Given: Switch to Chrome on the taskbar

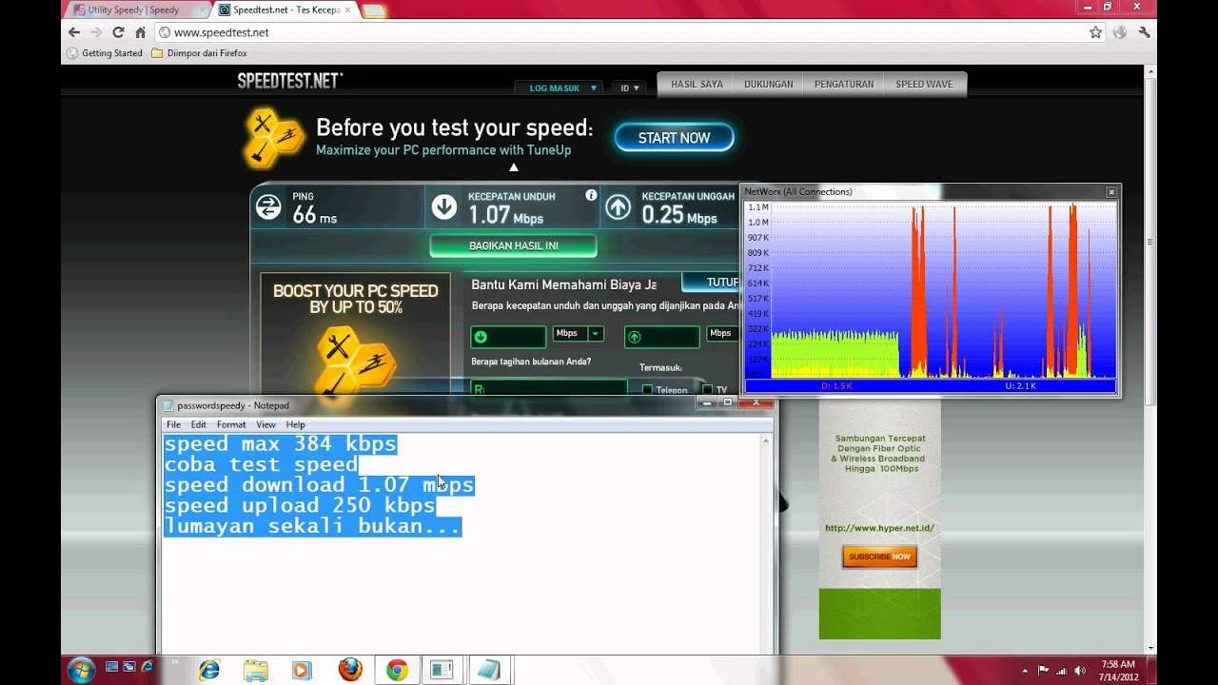Looking at the screenshot, I should (x=397, y=670).
